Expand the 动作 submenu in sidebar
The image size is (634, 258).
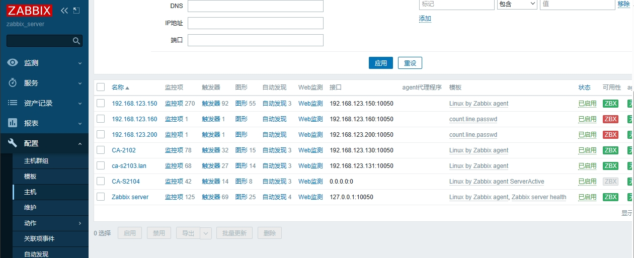(80, 223)
